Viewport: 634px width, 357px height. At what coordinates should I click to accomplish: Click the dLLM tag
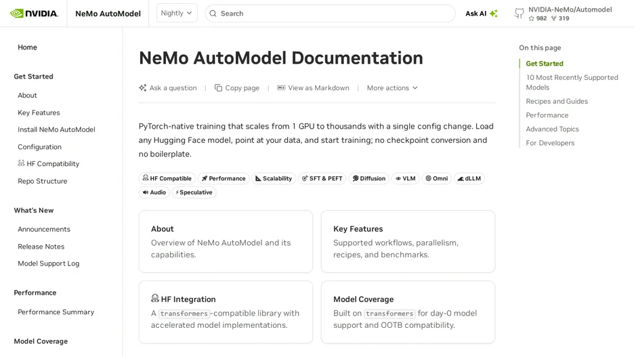469,178
